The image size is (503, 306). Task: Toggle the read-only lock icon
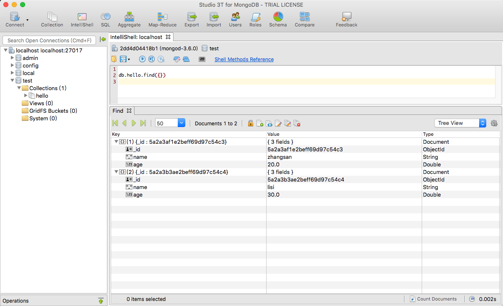(250, 123)
